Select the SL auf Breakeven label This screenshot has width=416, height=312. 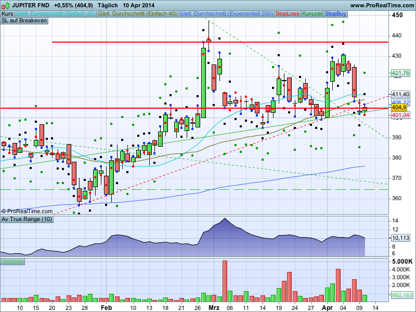pos(24,20)
